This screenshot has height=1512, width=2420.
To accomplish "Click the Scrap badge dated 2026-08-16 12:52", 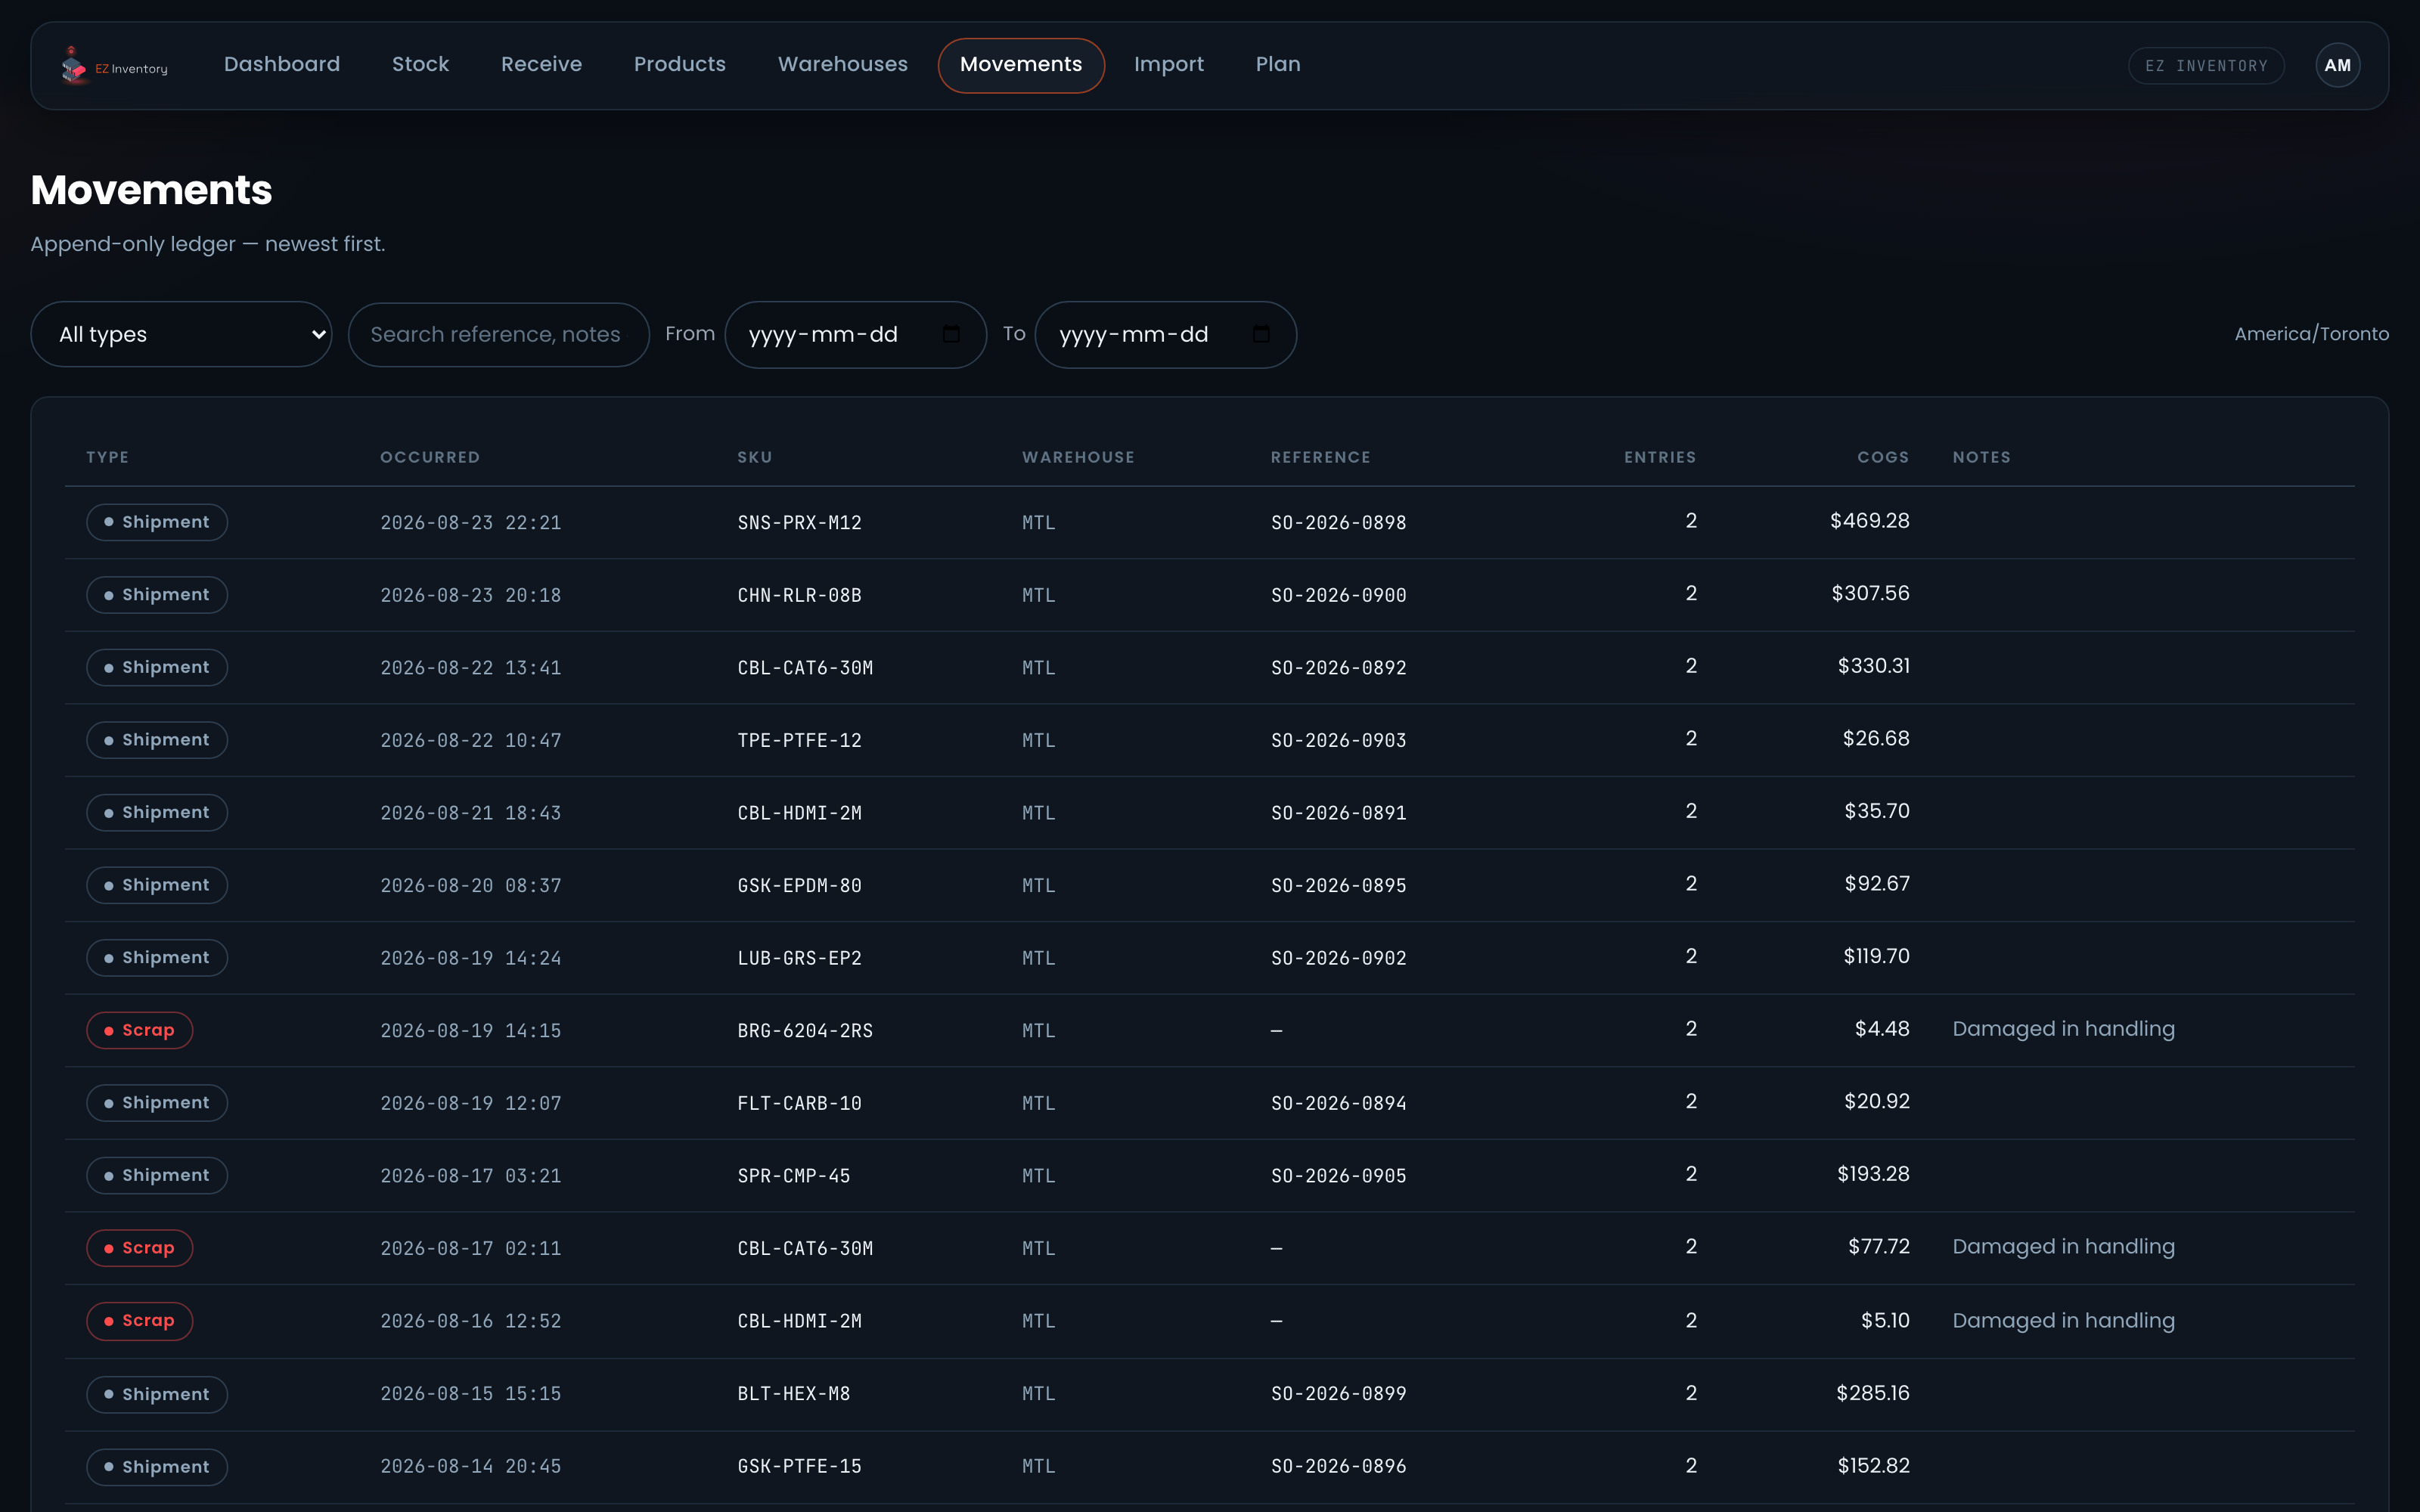I will click(139, 1321).
